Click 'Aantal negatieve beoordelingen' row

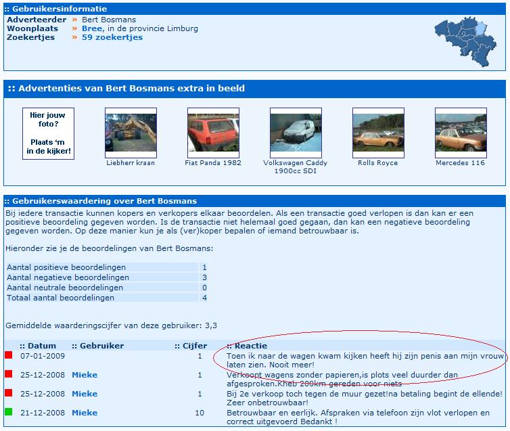pyautogui.click(x=106, y=277)
